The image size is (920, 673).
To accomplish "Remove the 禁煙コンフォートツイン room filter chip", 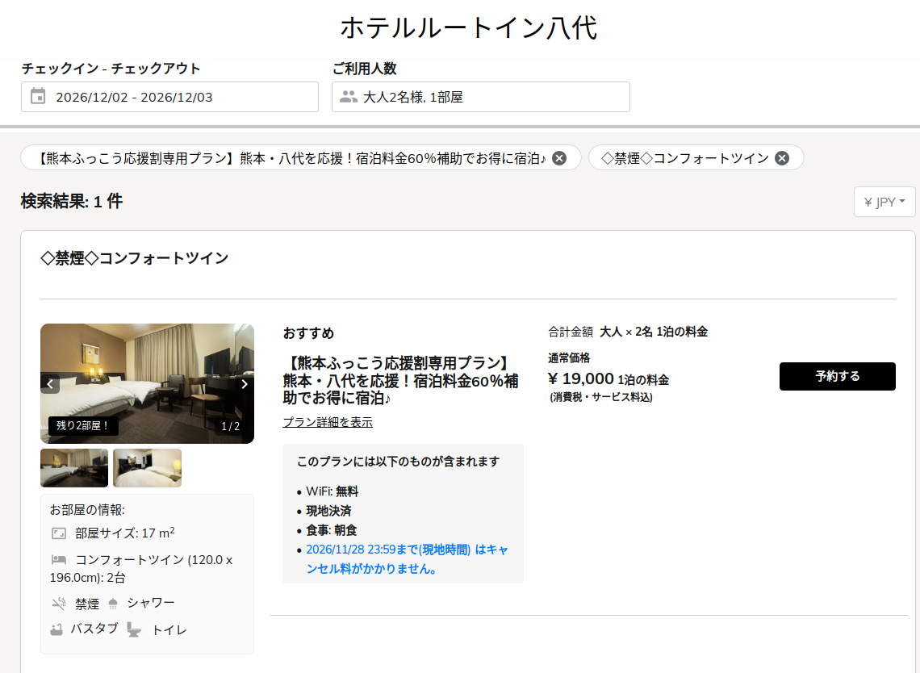I will coord(782,158).
